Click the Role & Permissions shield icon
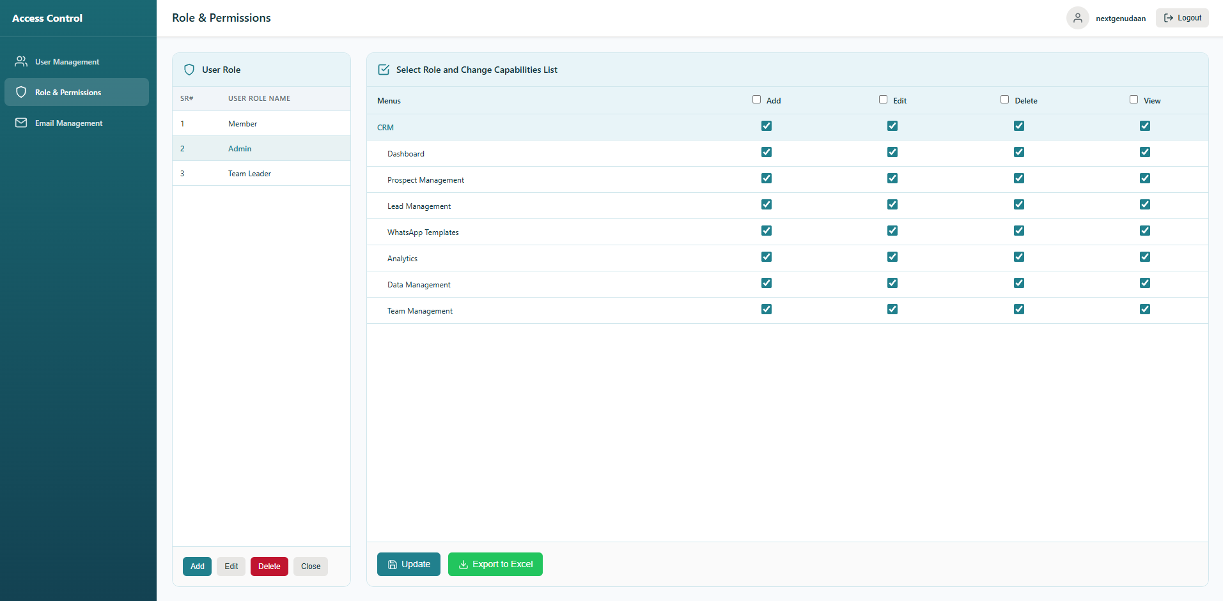This screenshot has width=1223, height=601. 21,92
